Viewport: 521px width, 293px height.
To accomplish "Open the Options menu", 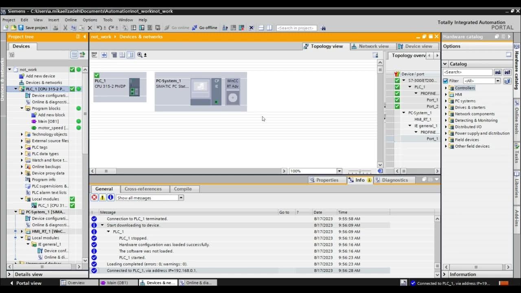I will [x=90, y=20].
